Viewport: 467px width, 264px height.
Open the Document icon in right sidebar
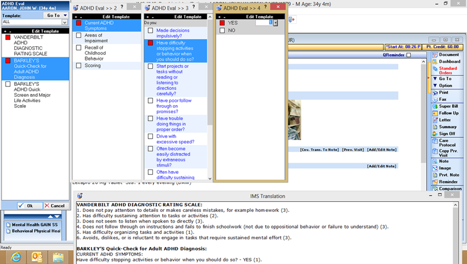point(435,55)
